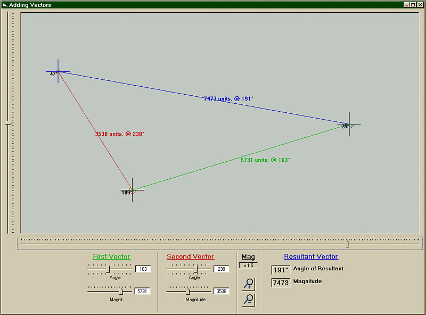Select the Second Vector magnitude field 3538
The width and height of the screenshot is (426, 315).
pyautogui.click(x=222, y=291)
